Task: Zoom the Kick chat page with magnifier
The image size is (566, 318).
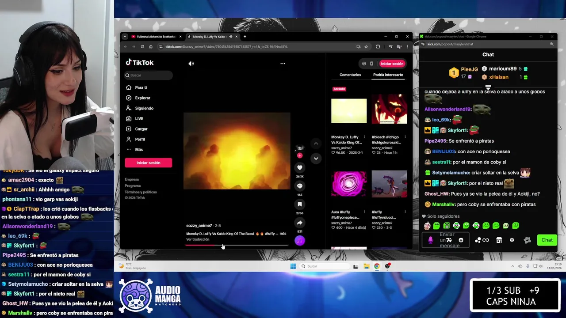Action: (x=551, y=44)
